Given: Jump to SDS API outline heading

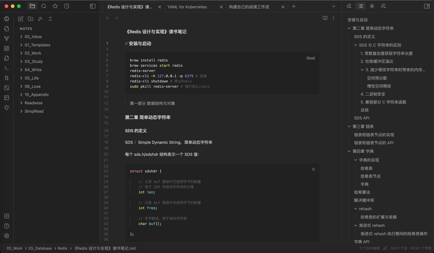Looking at the screenshot, I should coord(361,118).
